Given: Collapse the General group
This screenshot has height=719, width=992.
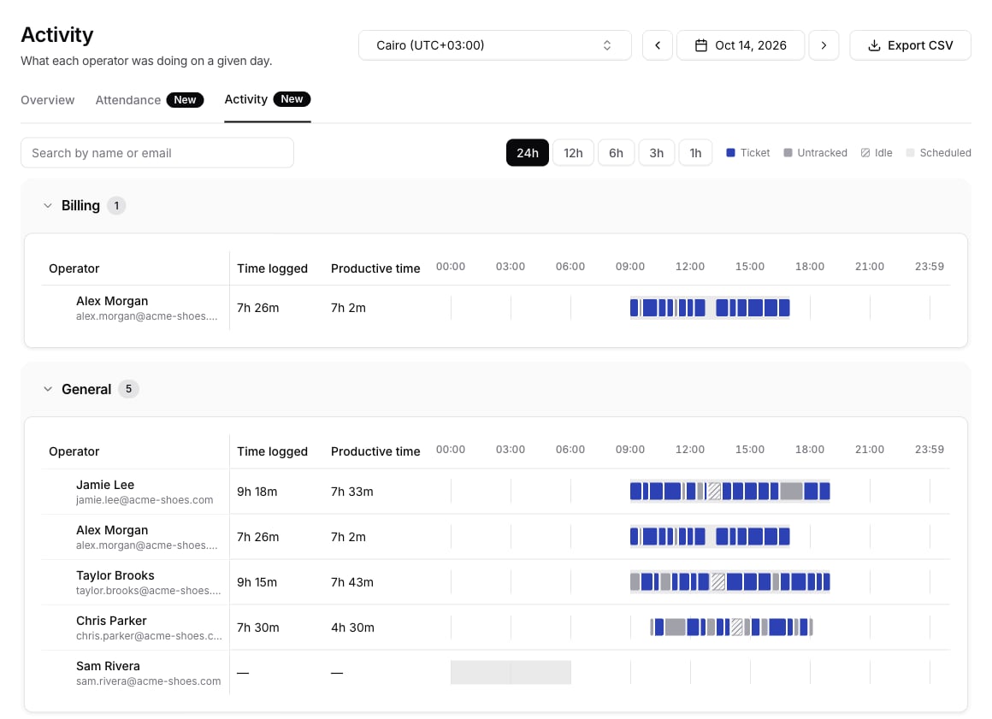Looking at the screenshot, I should point(47,389).
